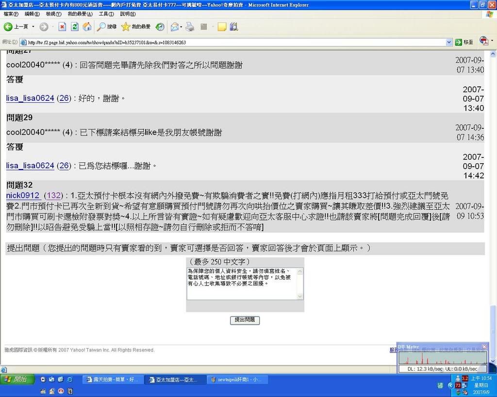This screenshot has width=497, height=397.
Task: Click second quick launch icon in bottom row
Action: coord(51,391)
